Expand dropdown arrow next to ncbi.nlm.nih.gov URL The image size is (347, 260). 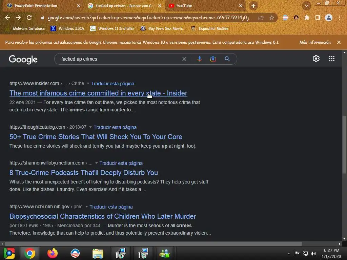point(86,207)
